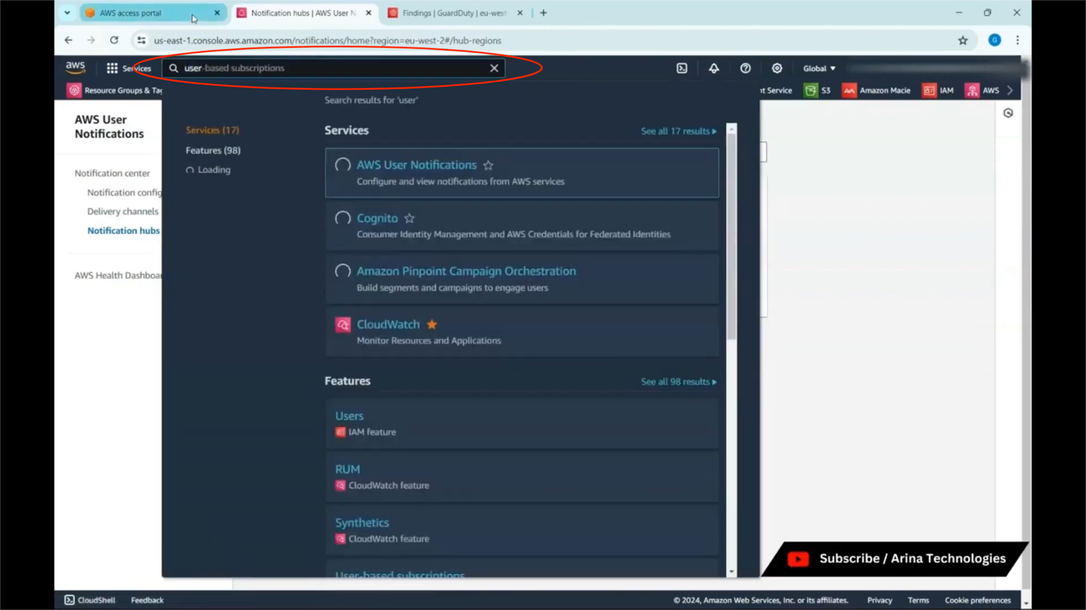
Task: Open the help question mark icon
Action: coord(745,68)
